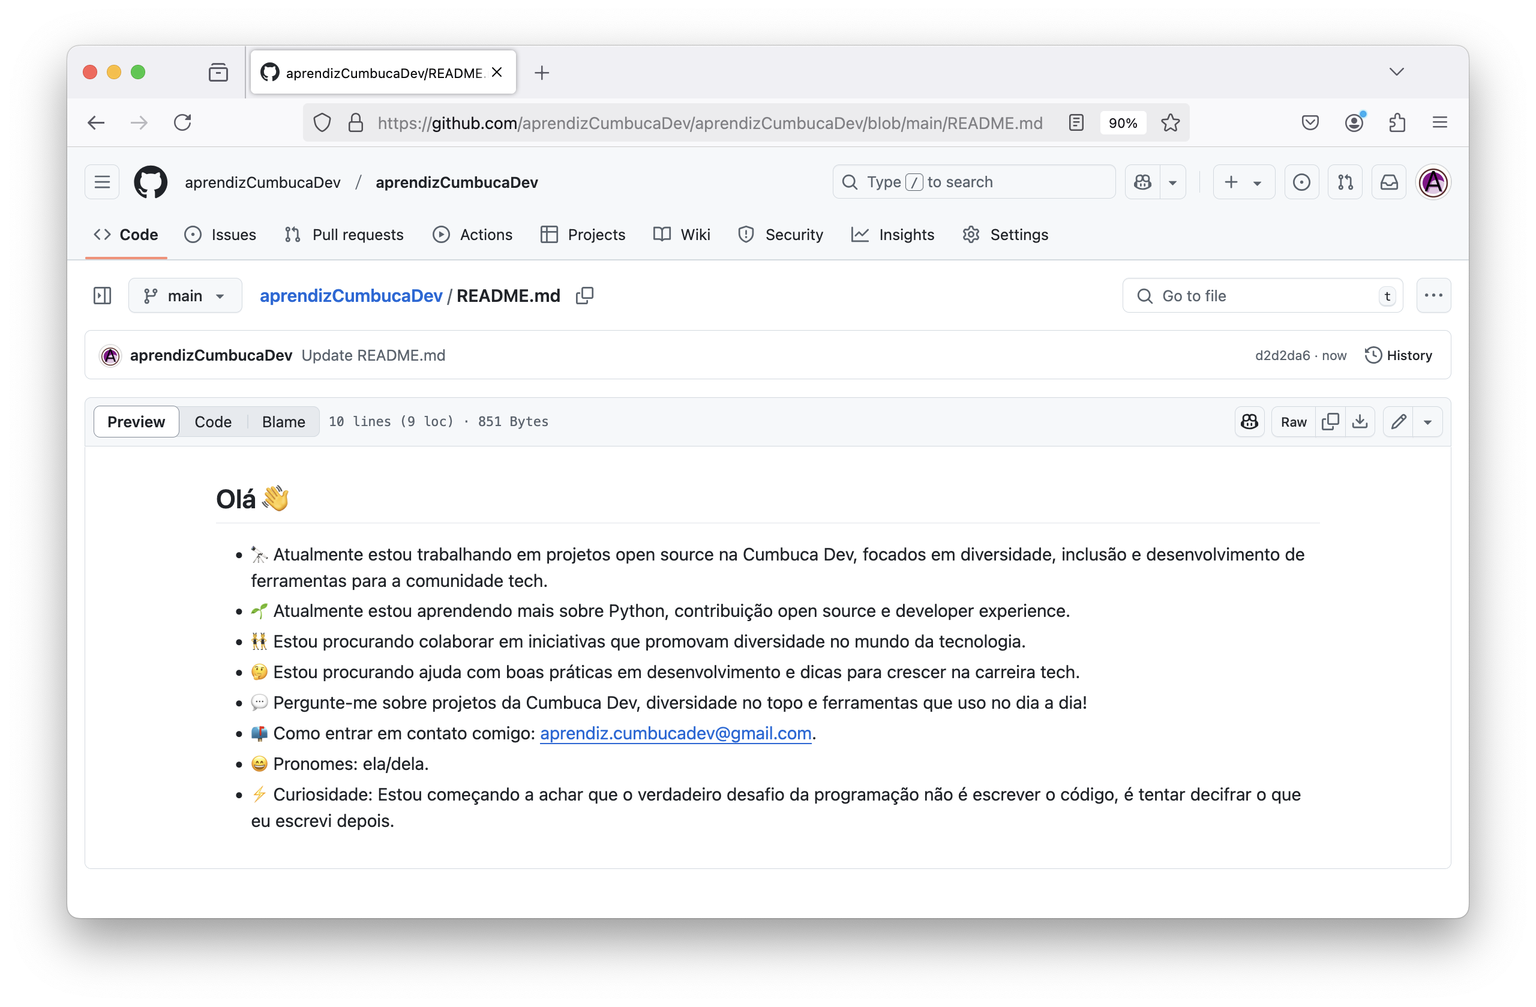Image resolution: width=1536 pixels, height=1007 pixels.
Task: Email aprendiz.cumbucadev@gmail.com via the link
Action: pos(675,733)
